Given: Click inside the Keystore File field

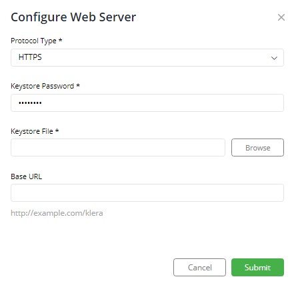Looking at the screenshot, I should pyautogui.click(x=118, y=148).
